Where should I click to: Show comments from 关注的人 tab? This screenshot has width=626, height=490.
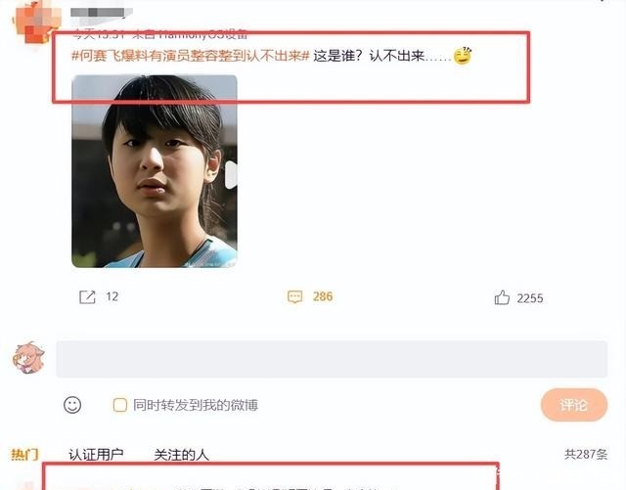pos(181,455)
